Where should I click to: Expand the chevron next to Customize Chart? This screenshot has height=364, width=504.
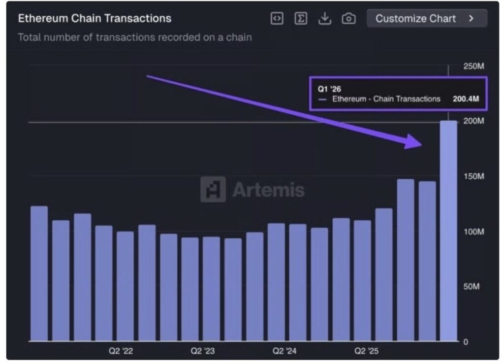pyautogui.click(x=471, y=19)
